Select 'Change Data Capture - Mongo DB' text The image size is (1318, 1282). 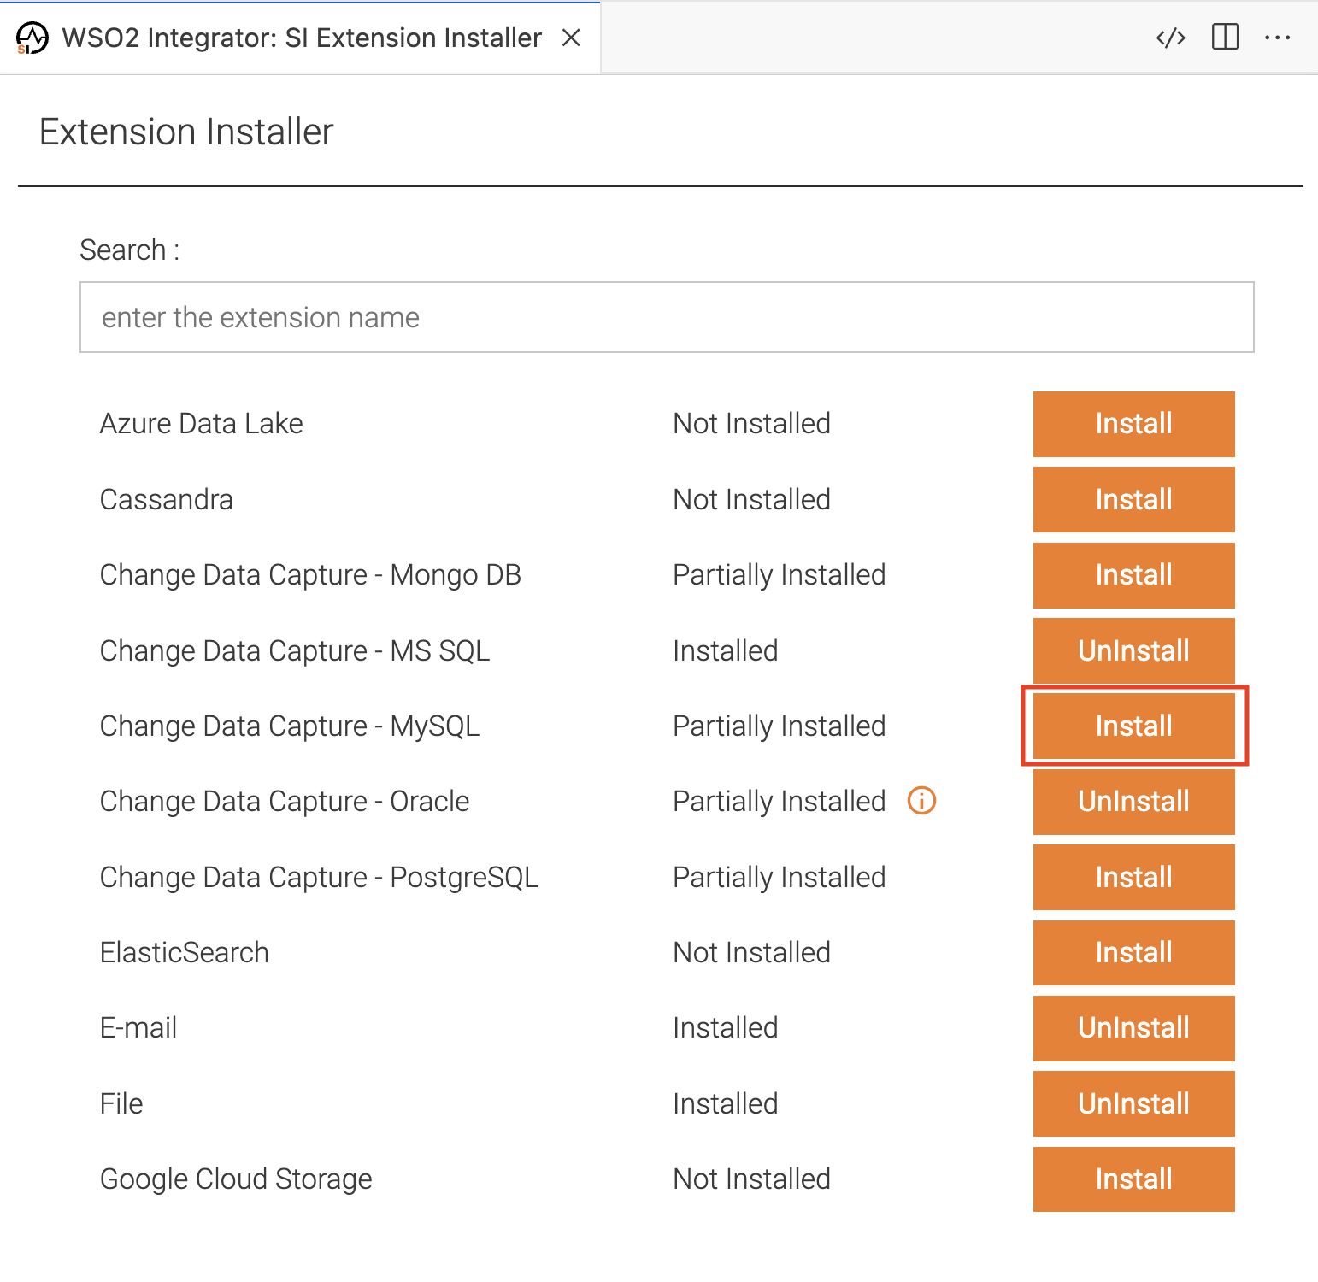click(310, 575)
